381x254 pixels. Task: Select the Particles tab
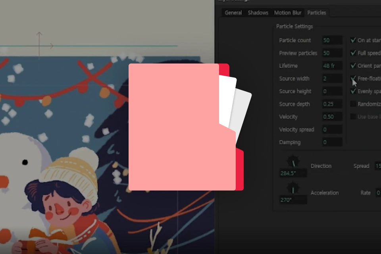tap(316, 13)
